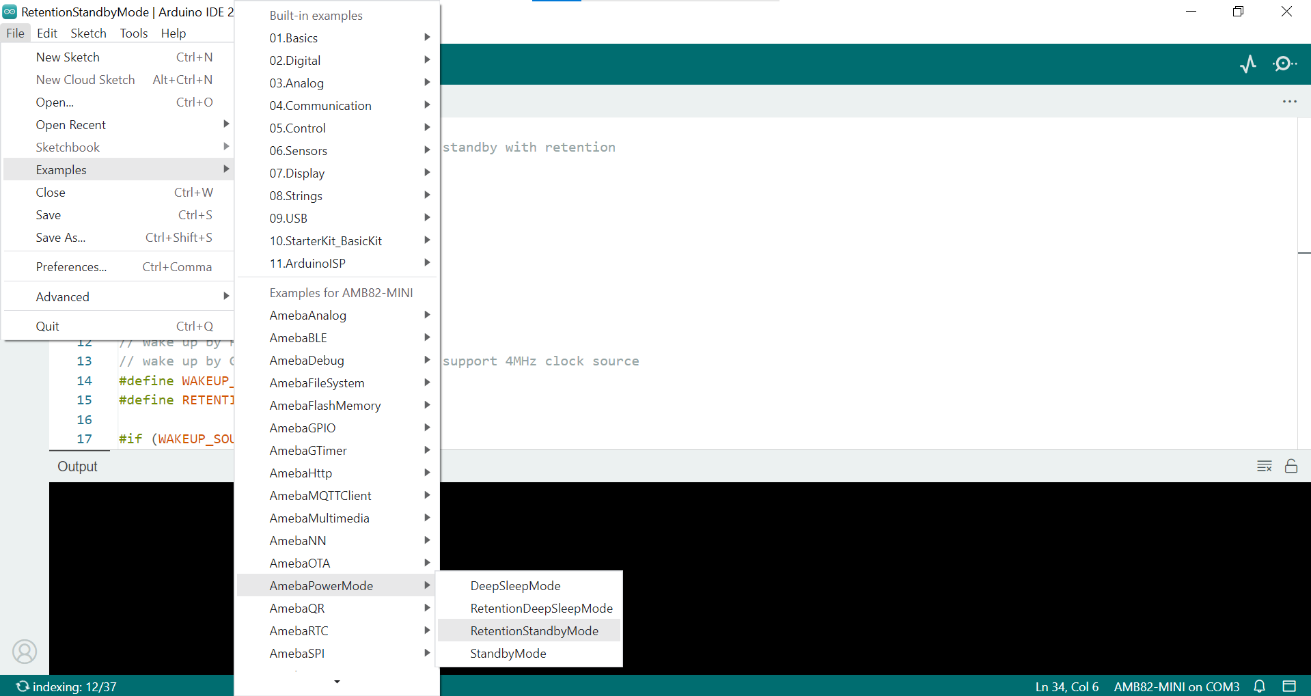Click the user account profile icon
The height and width of the screenshot is (696, 1311).
tap(25, 652)
